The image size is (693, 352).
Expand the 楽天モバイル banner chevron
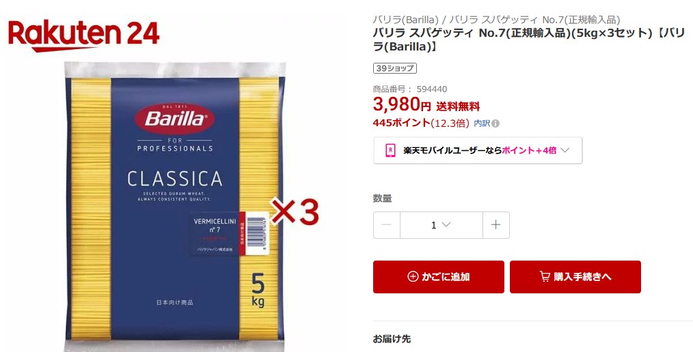click(565, 150)
